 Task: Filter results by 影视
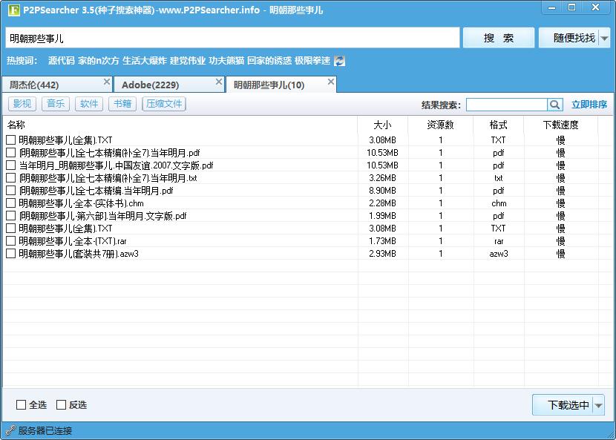tap(22, 104)
